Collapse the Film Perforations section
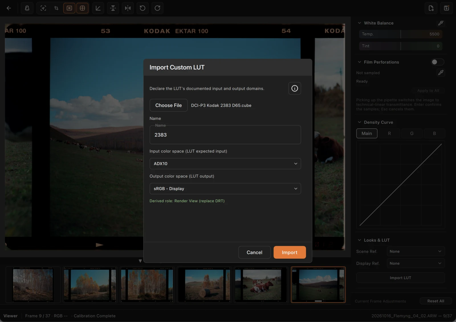456x322 pixels. 359,62
